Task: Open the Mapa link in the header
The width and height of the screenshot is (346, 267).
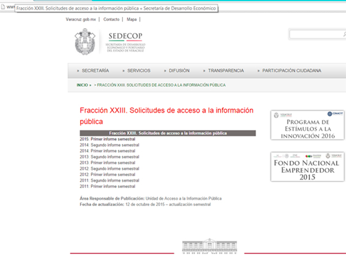Action: [132, 19]
